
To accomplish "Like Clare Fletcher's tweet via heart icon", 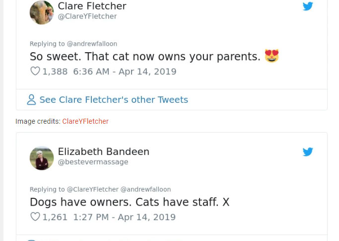I will coord(35,72).
